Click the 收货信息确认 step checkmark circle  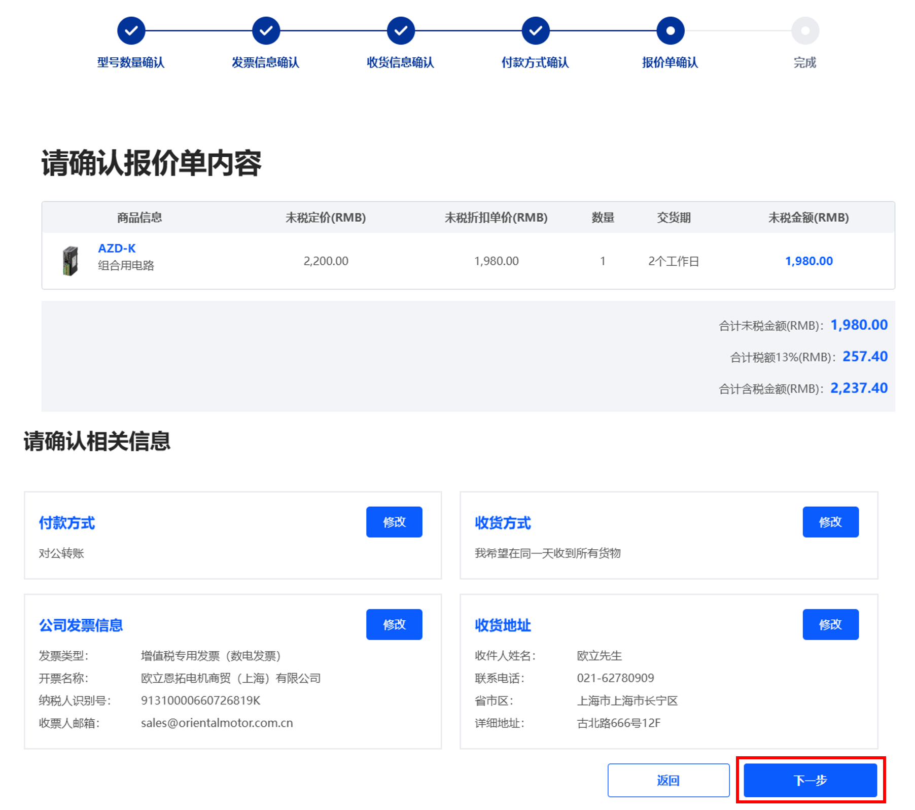pos(401,31)
